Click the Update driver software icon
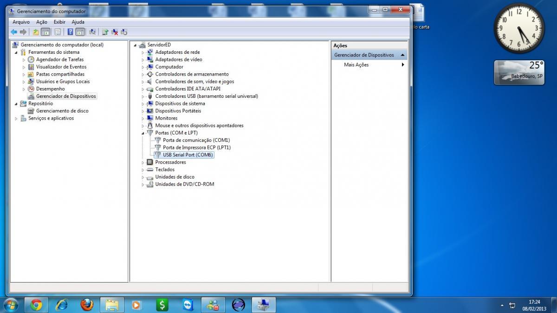557x313 pixels. 105,32
